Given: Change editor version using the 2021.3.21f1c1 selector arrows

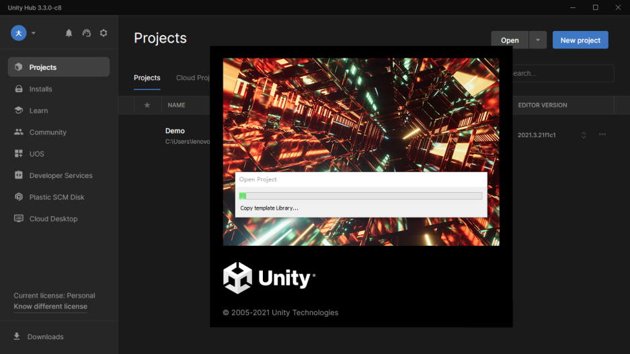Looking at the screenshot, I should 584,135.
